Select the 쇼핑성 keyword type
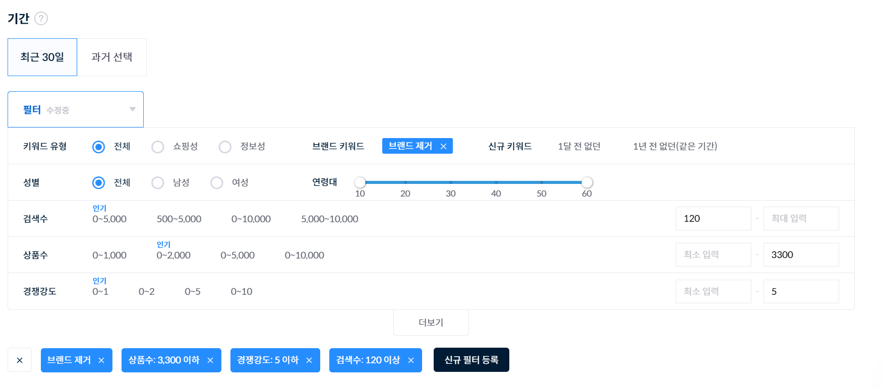Image resolution: width=884 pixels, height=389 pixels. [x=158, y=147]
